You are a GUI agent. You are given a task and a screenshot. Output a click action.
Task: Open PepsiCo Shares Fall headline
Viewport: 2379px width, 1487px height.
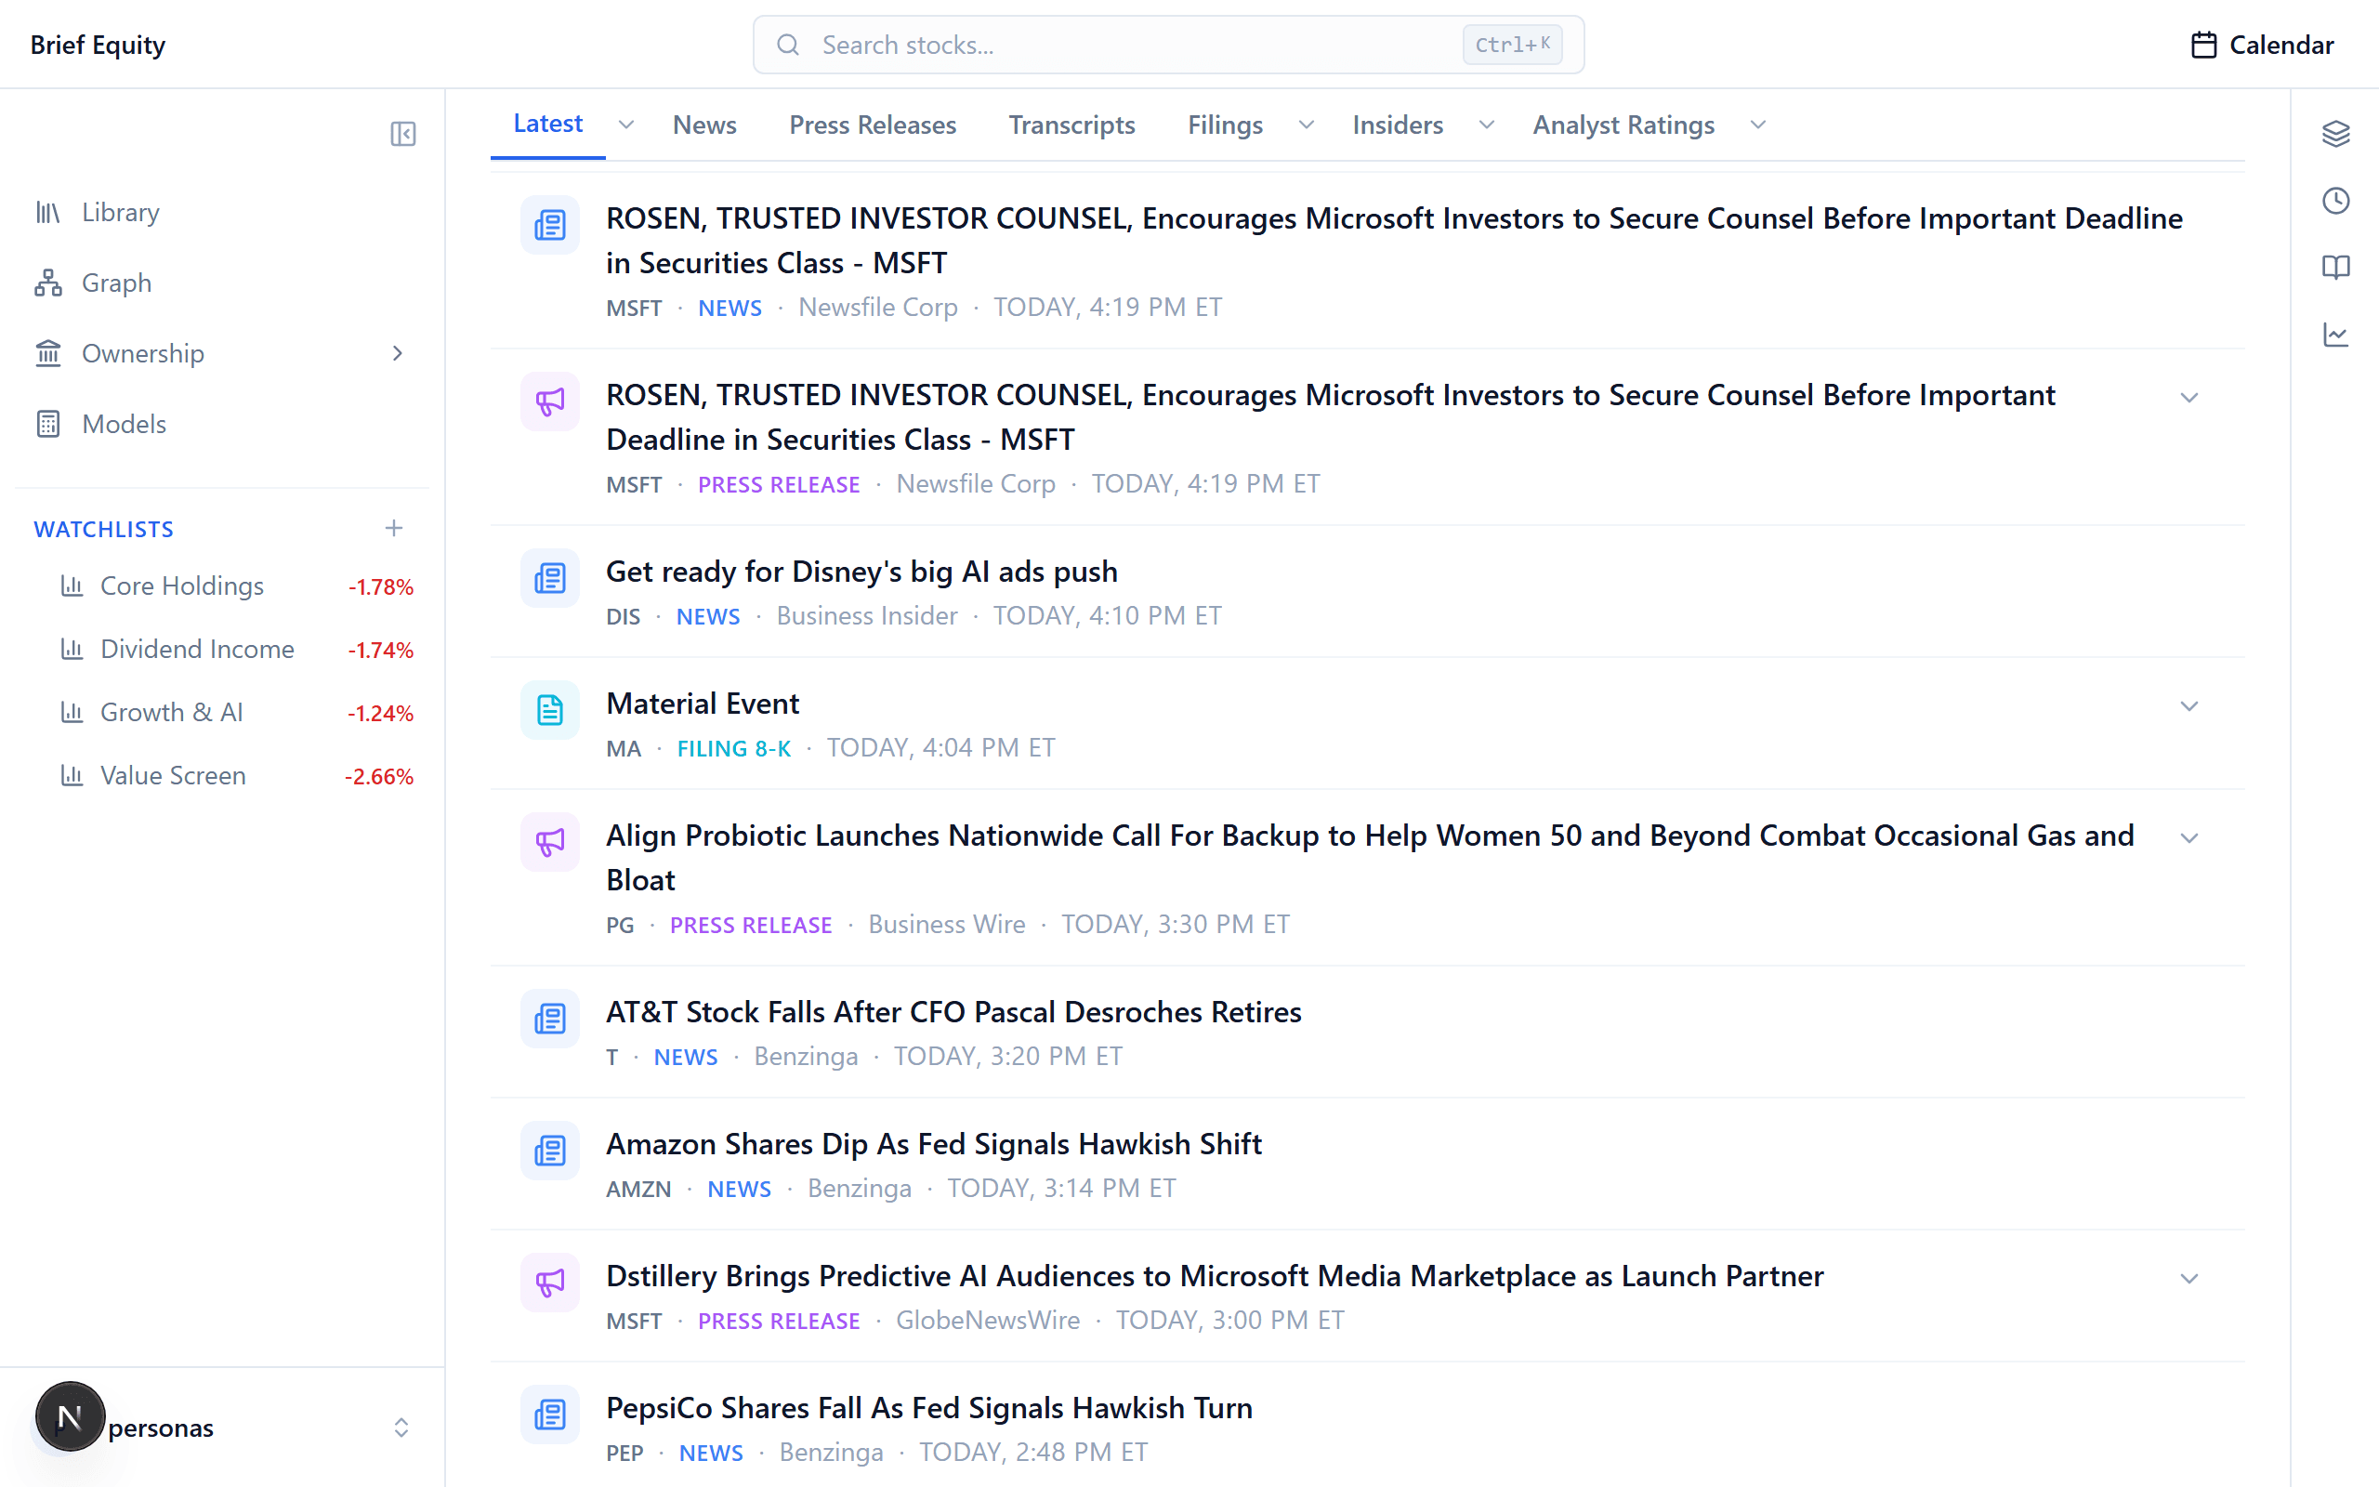point(929,1407)
